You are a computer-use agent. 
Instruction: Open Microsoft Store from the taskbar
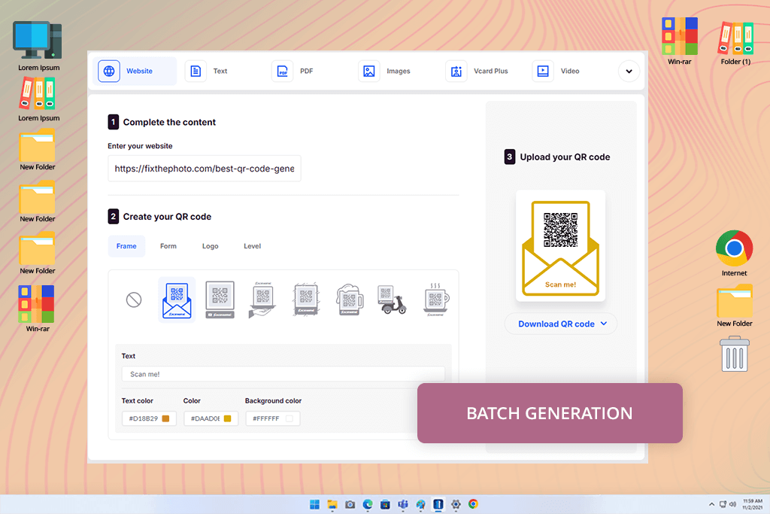point(386,505)
